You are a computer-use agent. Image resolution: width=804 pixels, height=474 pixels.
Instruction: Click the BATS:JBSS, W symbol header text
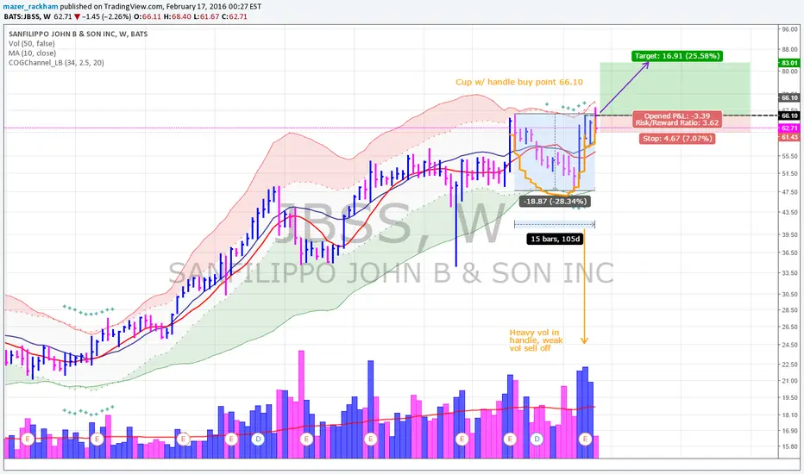[x=28, y=16]
